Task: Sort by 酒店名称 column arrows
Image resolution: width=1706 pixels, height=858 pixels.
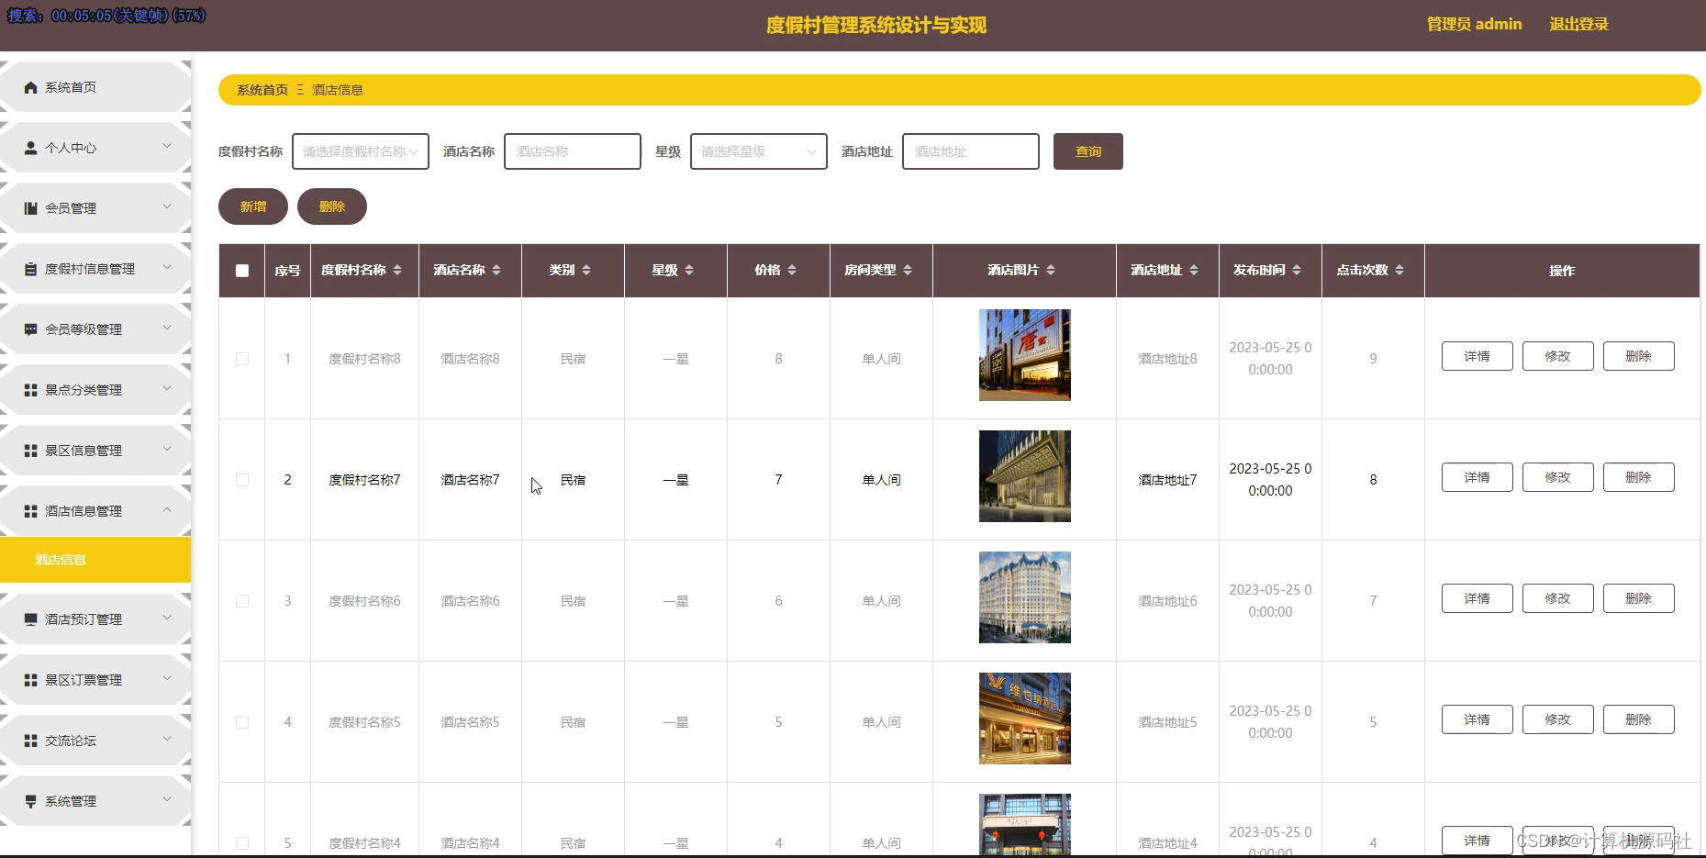Action: pos(496,270)
